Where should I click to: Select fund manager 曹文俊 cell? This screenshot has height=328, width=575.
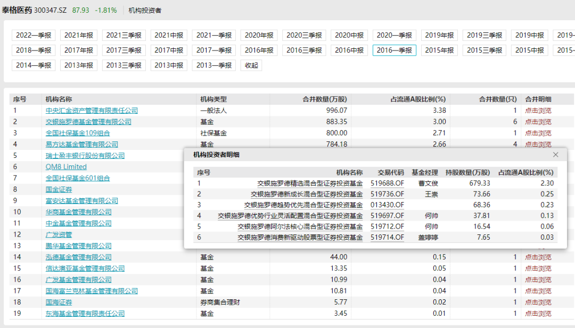428,183
